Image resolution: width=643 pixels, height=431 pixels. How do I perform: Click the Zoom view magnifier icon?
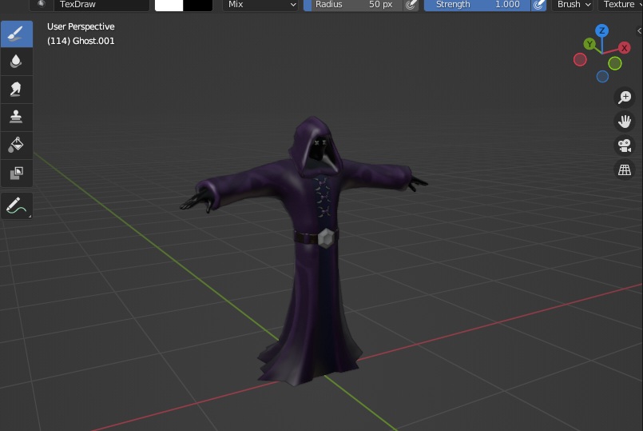point(624,98)
